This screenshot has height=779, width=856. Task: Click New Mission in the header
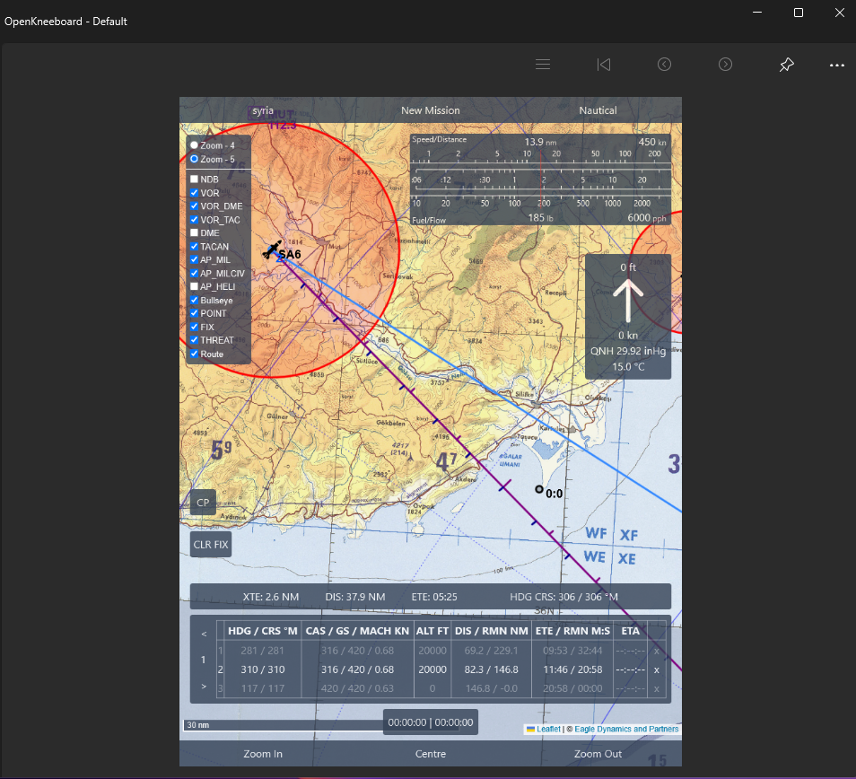[430, 110]
